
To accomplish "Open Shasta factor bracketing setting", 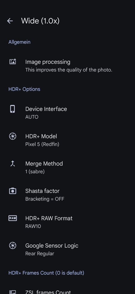I will coord(67,194).
